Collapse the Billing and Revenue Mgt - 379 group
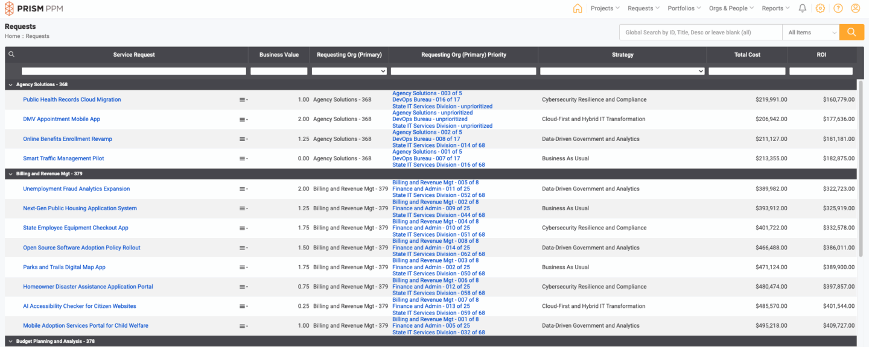The image size is (869, 347). (10, 174)
